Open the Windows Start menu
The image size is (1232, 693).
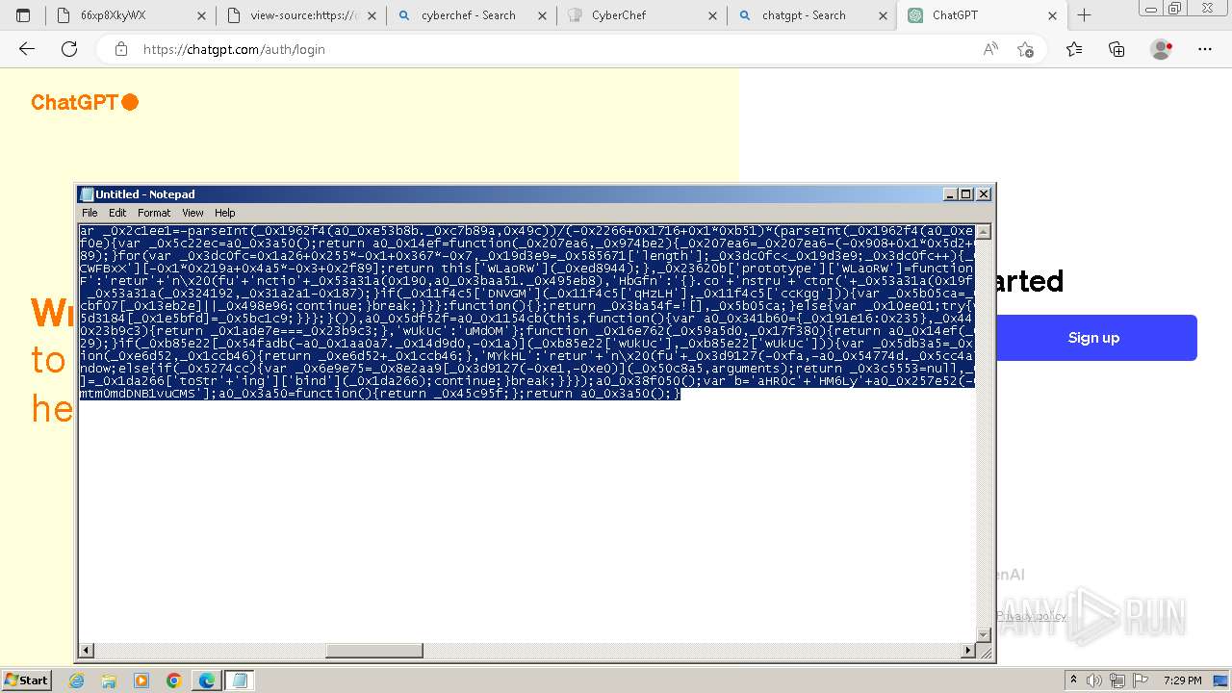[26, 680]
